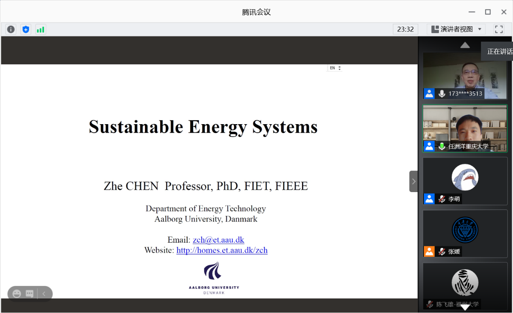Image resolution: width=513 pixels, height=313 pixels.
Task: Click the orange user icon beside 张媛
Action: pyautogui.click(x=429, y=251)
